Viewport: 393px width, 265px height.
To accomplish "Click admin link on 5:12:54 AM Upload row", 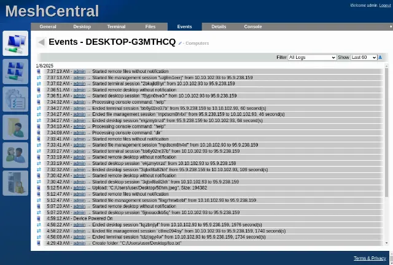I will pos(79,188).
